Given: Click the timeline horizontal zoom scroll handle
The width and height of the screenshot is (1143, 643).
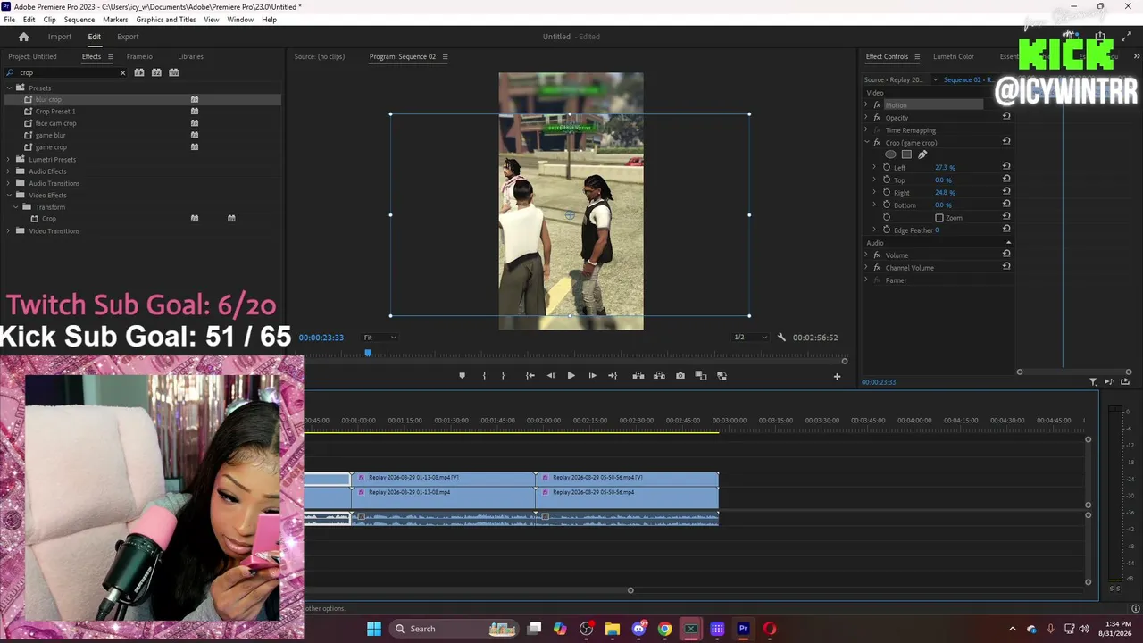Looking at the screenshot, I should (630, 590).
